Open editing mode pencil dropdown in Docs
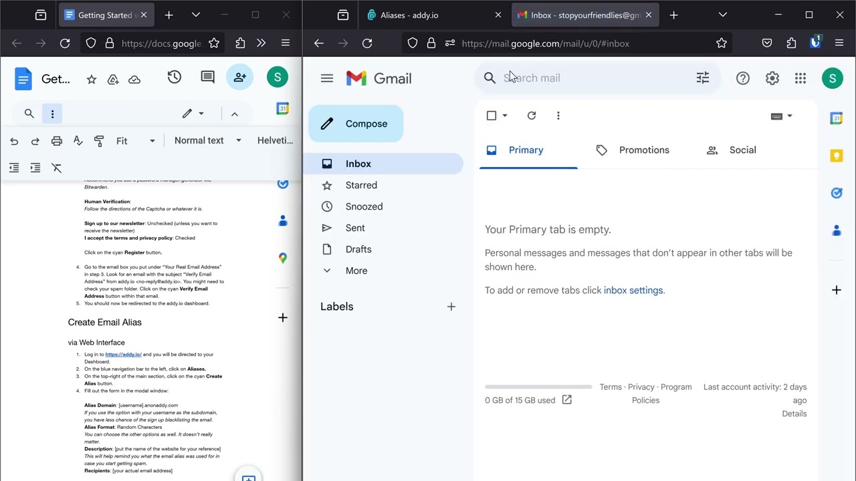 [x=193, y=114]
